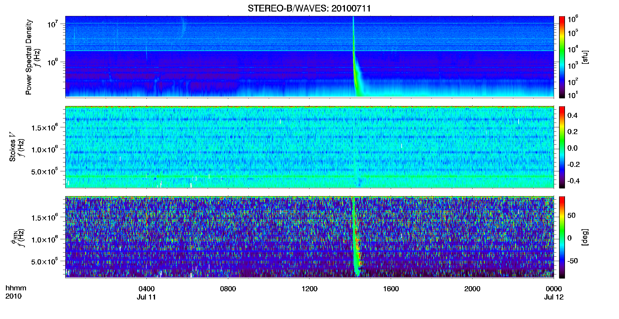The image size is (619, 319).
Task: Select the φ RTN axis label
Action: tap(14, 237)
